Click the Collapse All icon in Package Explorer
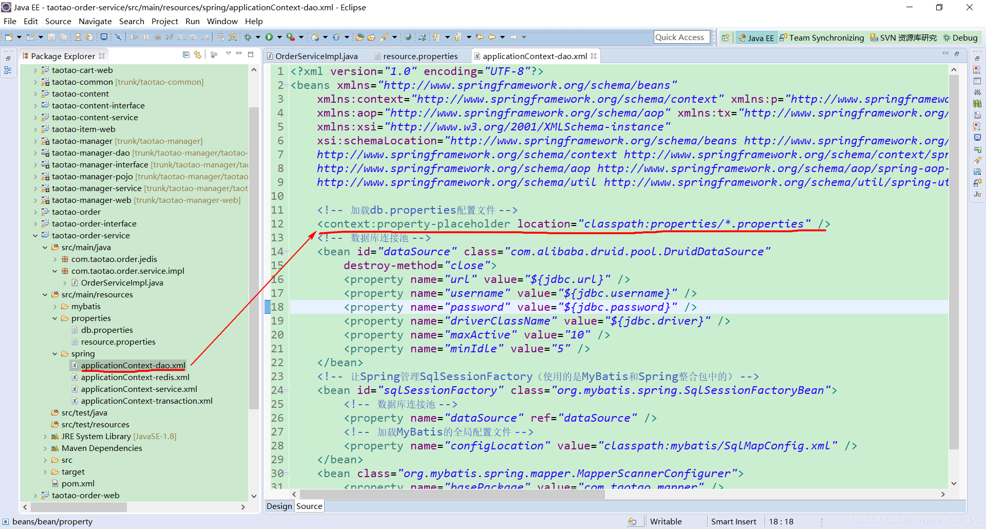 click(186, 55)
